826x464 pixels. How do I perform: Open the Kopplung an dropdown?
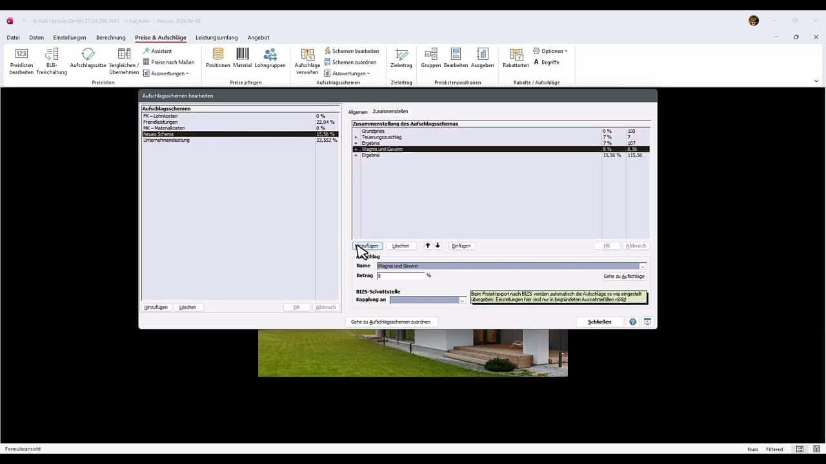coord(462,300)
